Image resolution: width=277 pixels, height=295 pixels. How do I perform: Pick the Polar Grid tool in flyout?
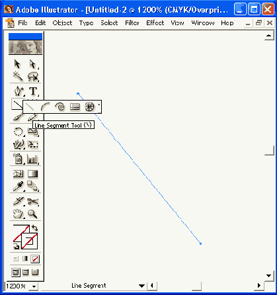click(x=89, y=107)
